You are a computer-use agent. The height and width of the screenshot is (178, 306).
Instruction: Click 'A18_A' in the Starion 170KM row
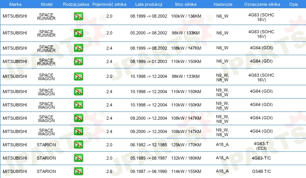point(222,144)
